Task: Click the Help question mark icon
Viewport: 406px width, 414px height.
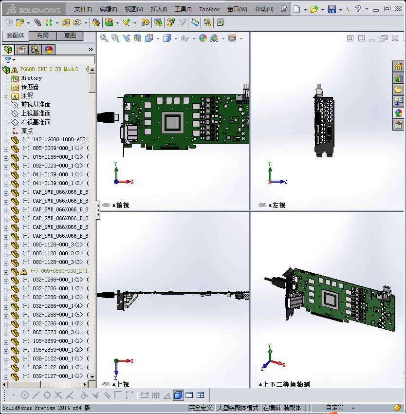Action: click(x=358, y=9)
